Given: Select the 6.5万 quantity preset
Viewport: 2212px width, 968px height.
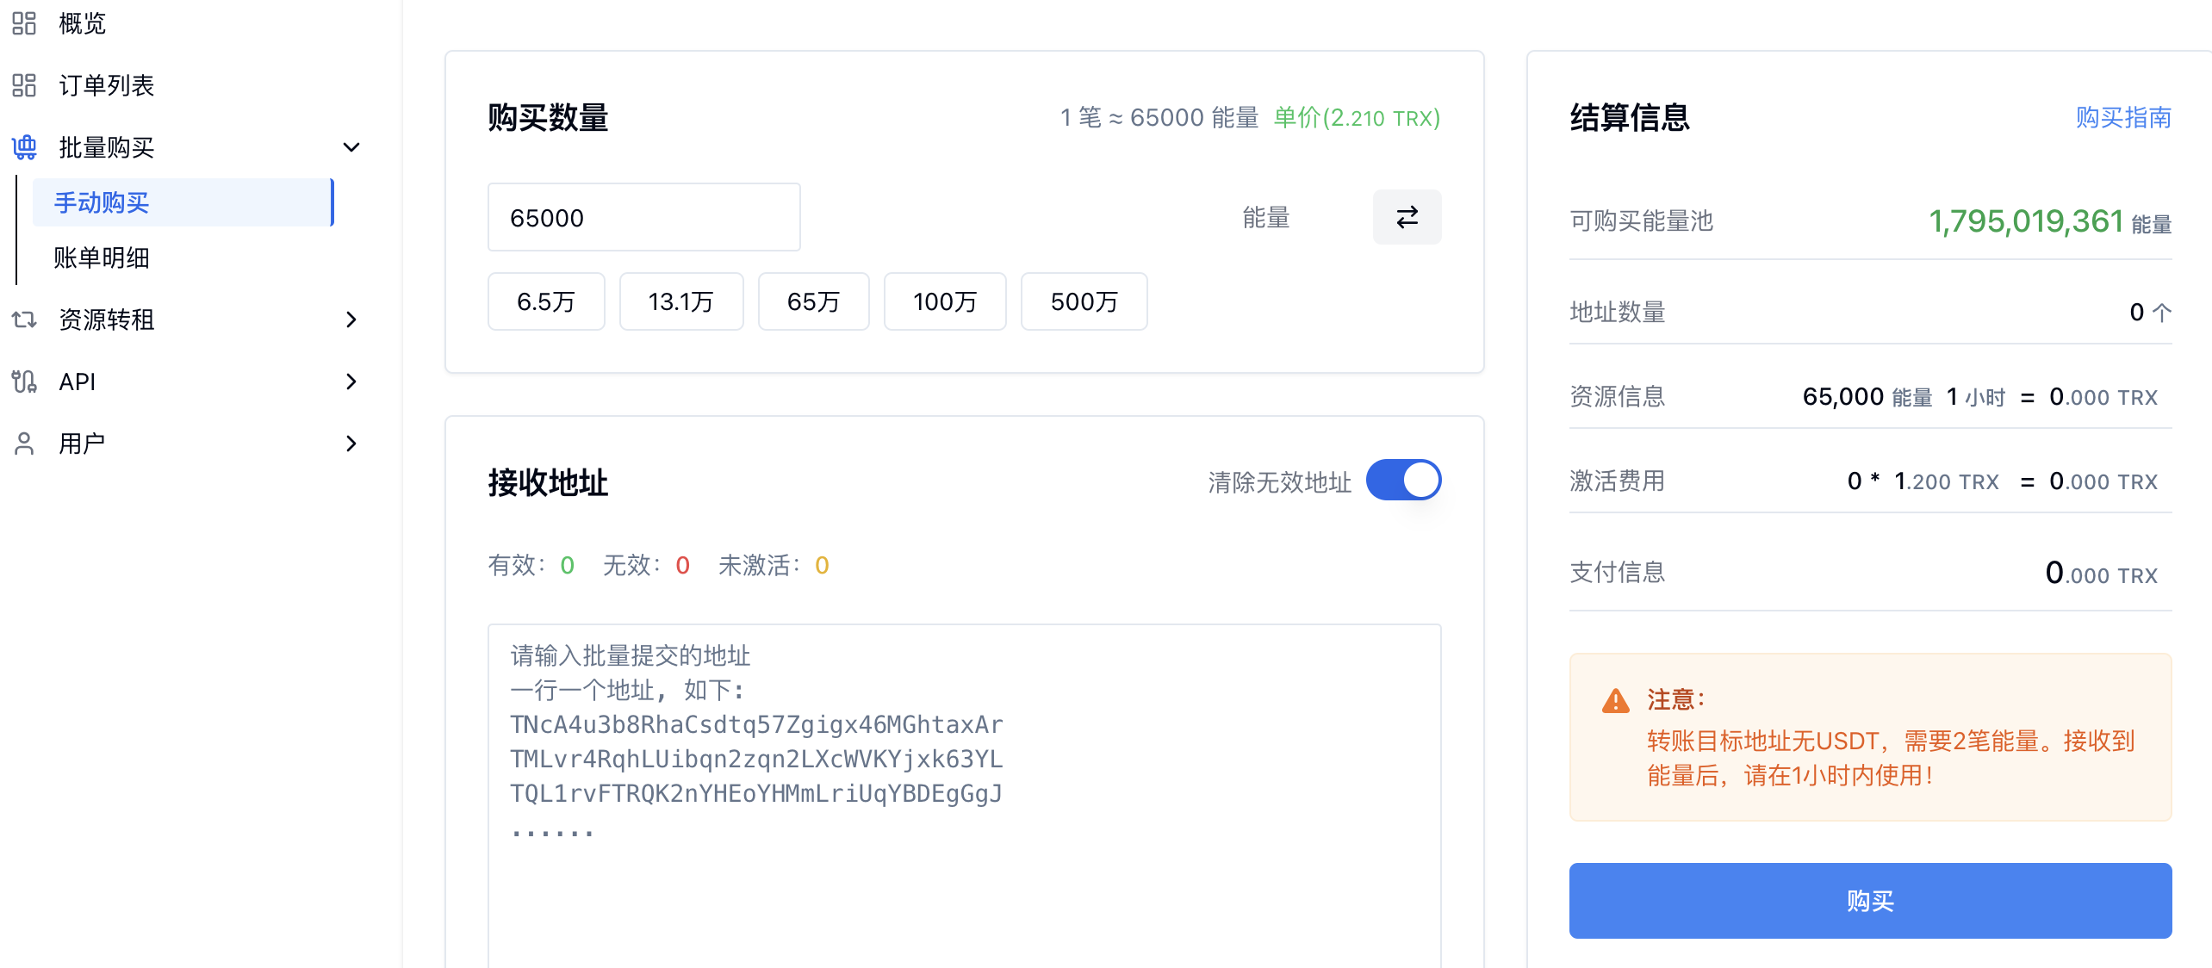Looking at the screenshot, I should 546,301.
